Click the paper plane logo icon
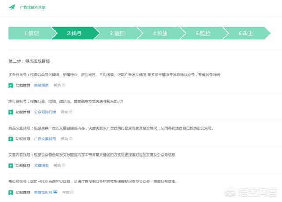282x202 pixels. [12, 7]
